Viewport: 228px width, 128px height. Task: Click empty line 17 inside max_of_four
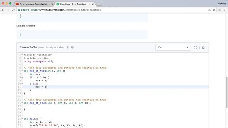(116, 106)
